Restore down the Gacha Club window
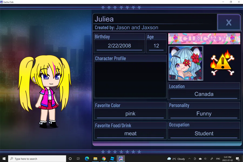The image size is (243, 162). 231,2
